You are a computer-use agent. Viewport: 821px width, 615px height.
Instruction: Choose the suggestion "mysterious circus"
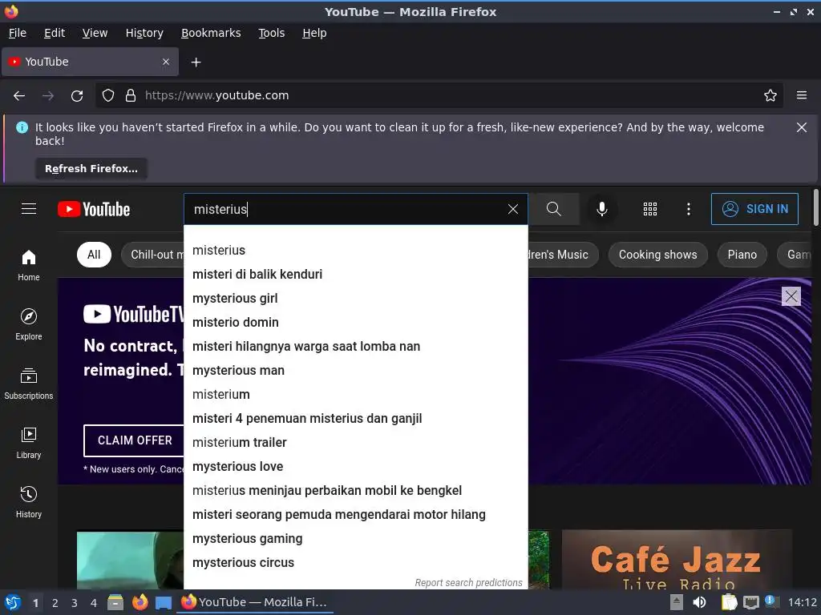pos(356,563)
